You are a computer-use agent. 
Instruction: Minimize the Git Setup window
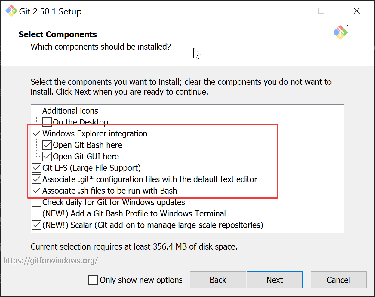tap(287, 11)
